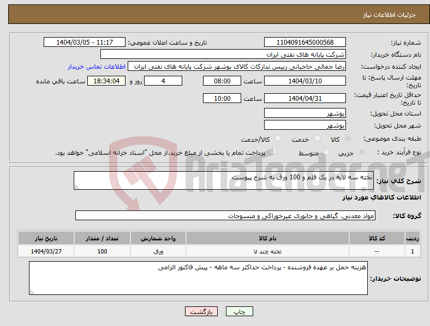Screen dimensions: 430x326
Task: Click the price validity date 1404/04/31
Action: pos(304,98)
